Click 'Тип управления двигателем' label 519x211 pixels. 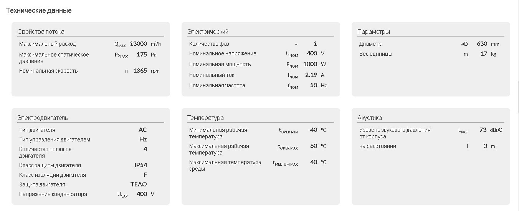coord(55,140)
